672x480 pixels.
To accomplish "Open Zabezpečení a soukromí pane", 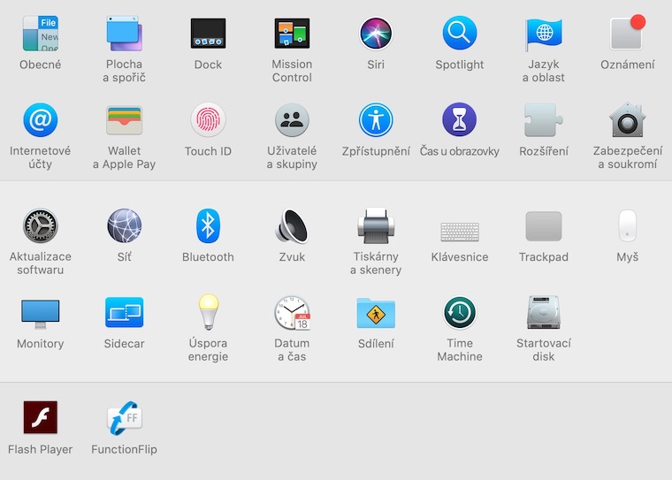I will [628, 120].
